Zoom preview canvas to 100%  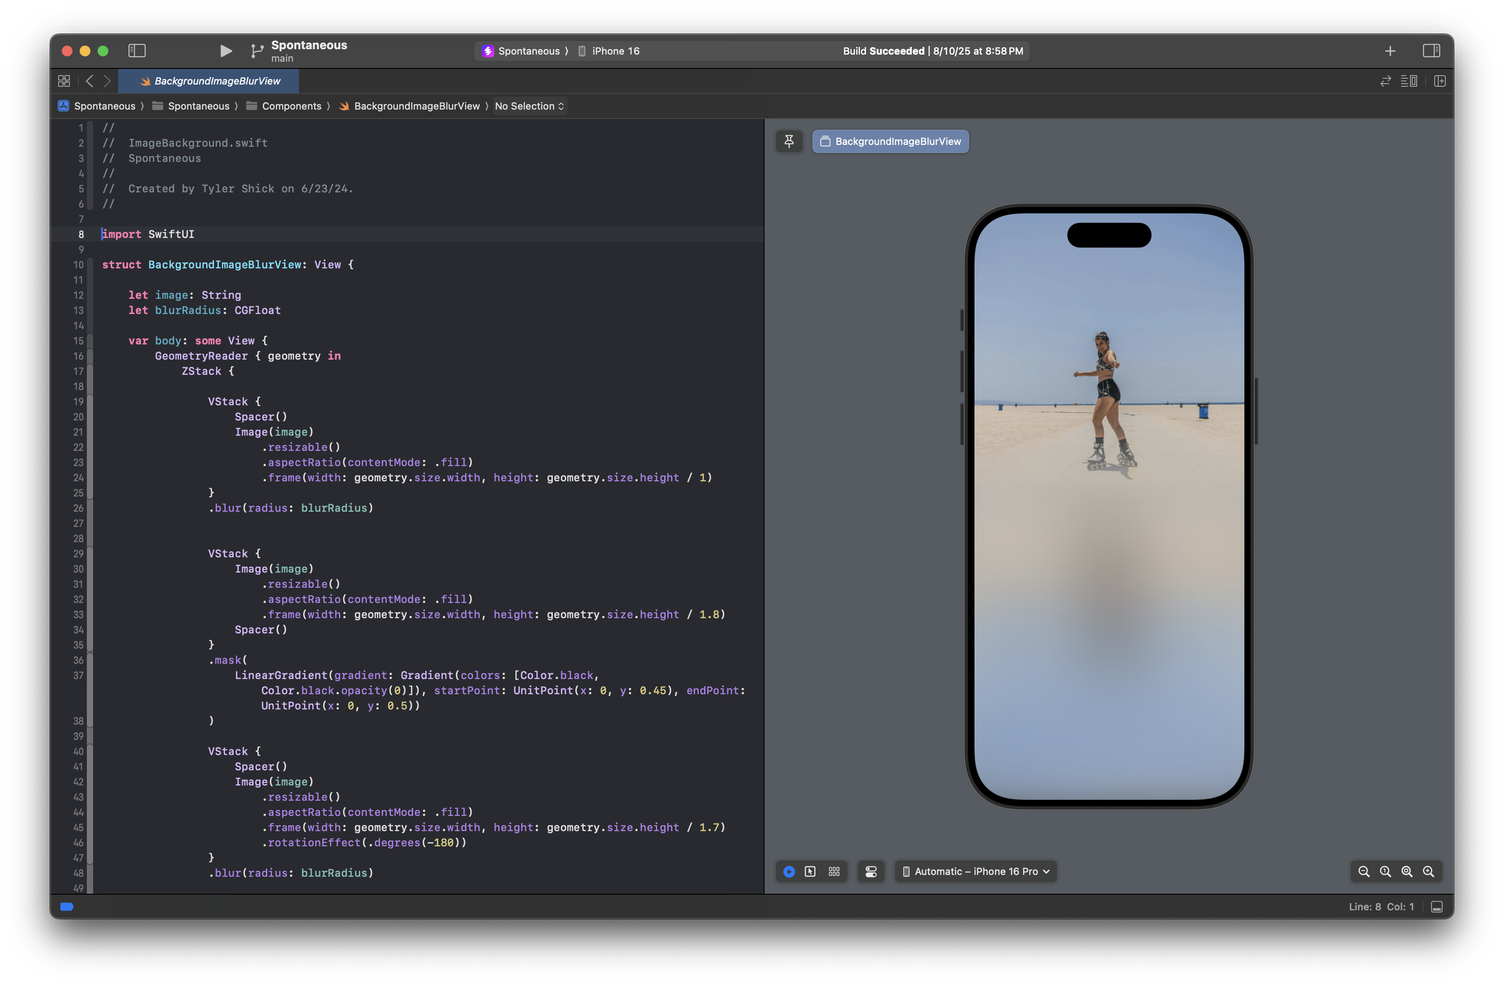1385,871
